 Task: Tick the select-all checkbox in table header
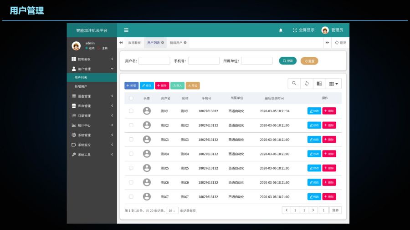click(x=131, y=98)
